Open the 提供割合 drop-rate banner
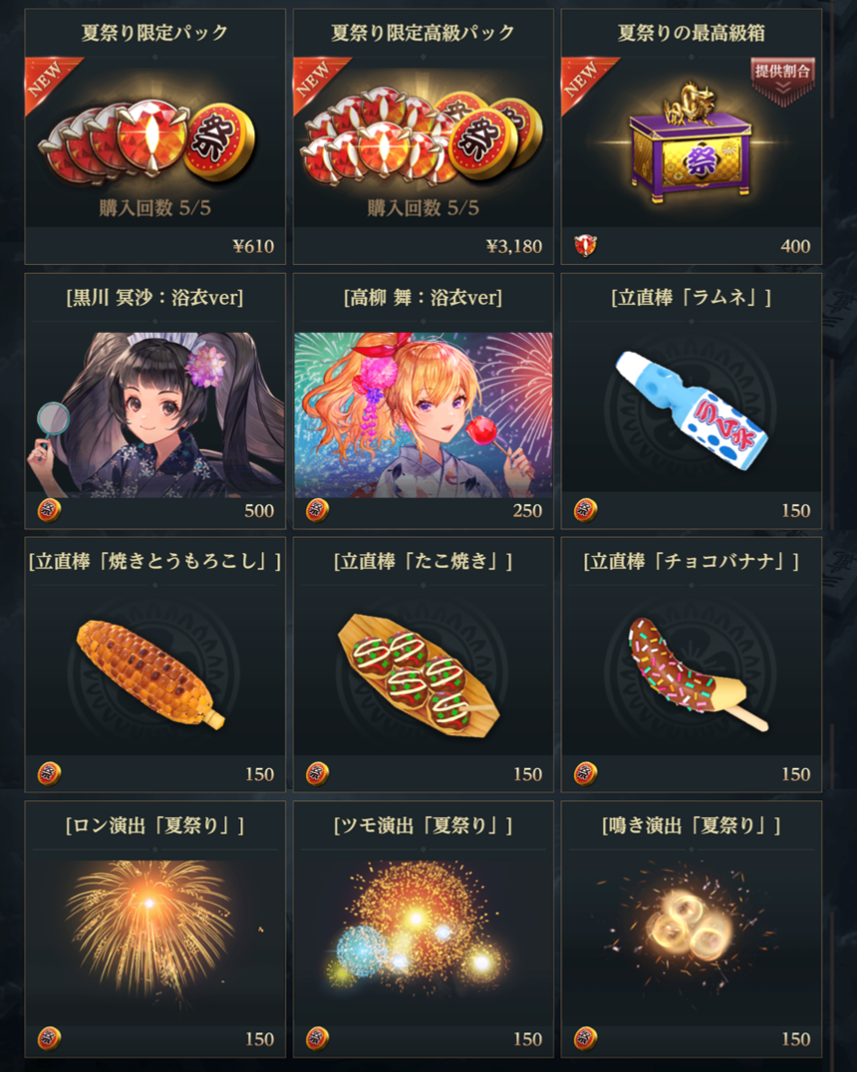The height and width of the screenshot is (1072, 857). 783,81
